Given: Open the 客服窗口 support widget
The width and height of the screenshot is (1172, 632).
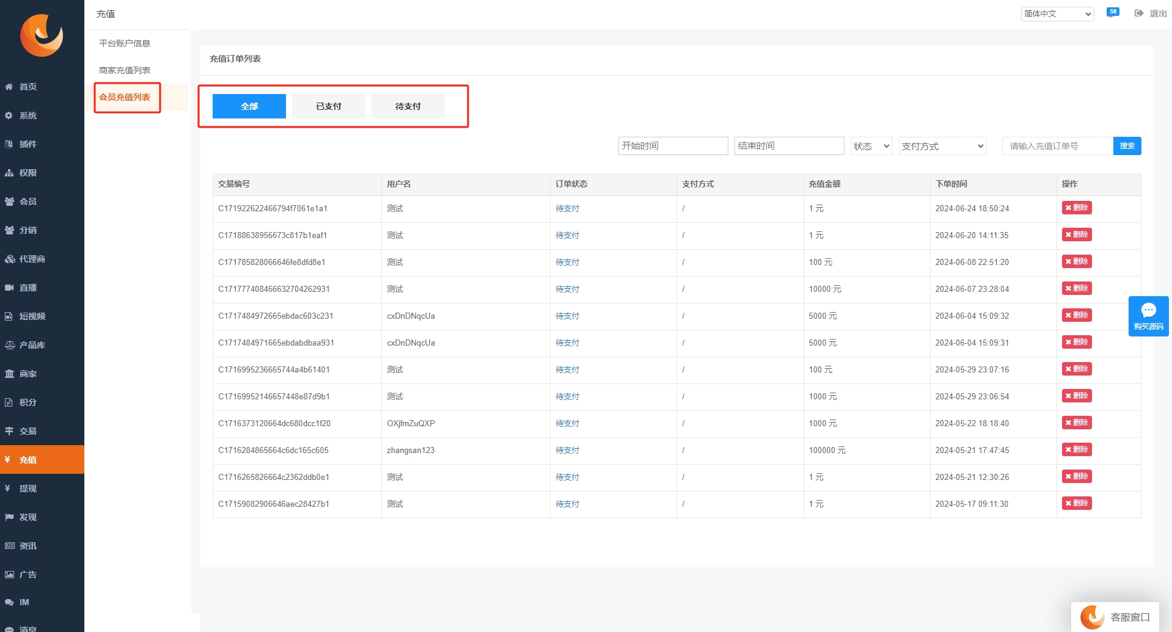Looking at the screenshot, I should tap(1115, 617).
